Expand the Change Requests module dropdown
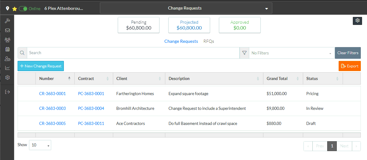This screenshot has width=367, height=160. pyautogui.click(x=186, y=8)
